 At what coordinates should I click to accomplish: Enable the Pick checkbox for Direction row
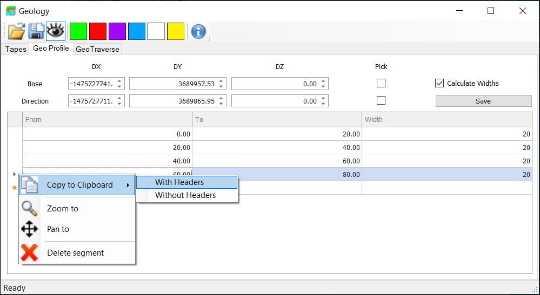pos(381,101)
